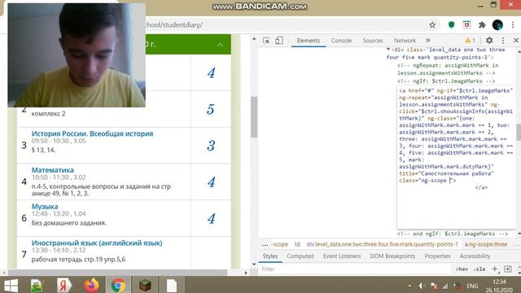Open the Windows Start button
Viewport: 521px width, 293px height.
pyautogui.click(x=11, y=286)
